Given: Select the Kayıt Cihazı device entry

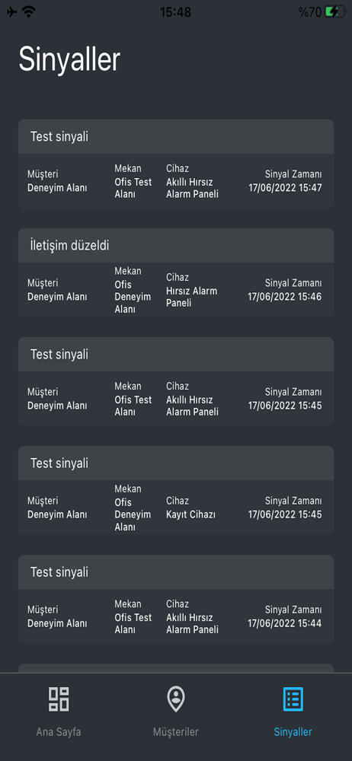Looking at the screenshot, I should pos(190,514).
